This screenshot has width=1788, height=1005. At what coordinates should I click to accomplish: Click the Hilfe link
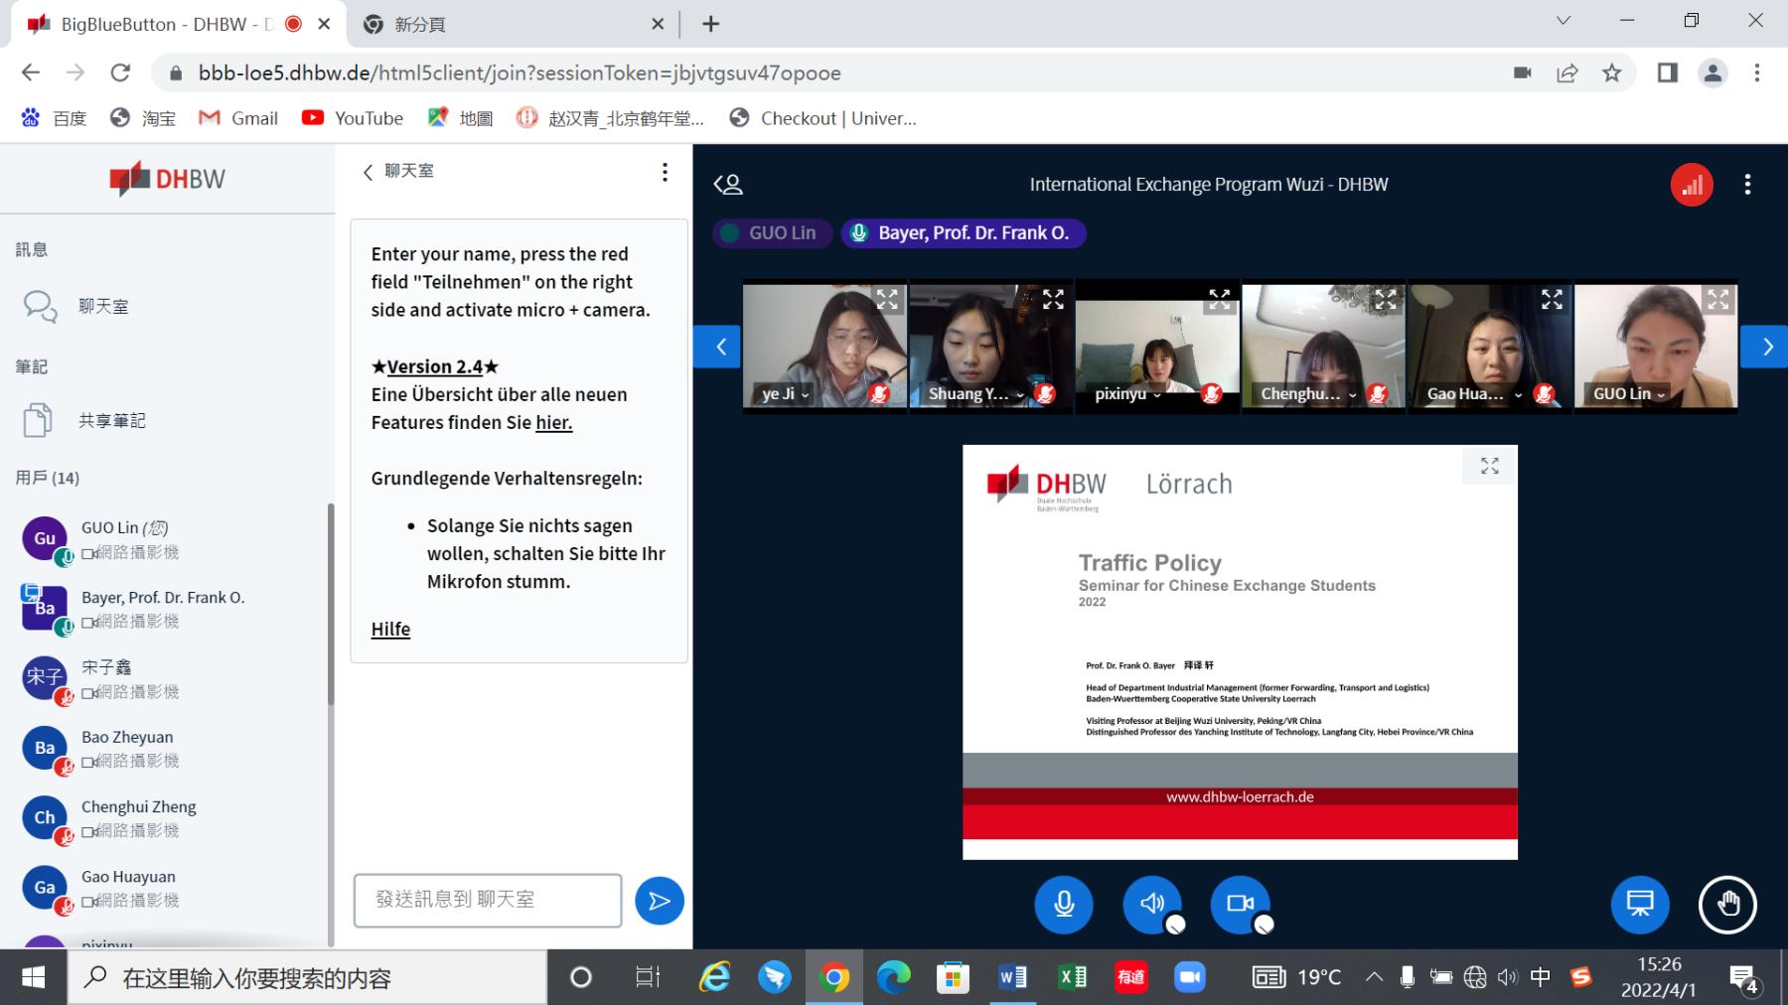tap(390, 630)
